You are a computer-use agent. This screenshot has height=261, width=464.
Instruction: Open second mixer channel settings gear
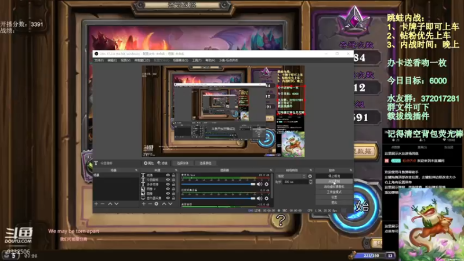[267, 198]
